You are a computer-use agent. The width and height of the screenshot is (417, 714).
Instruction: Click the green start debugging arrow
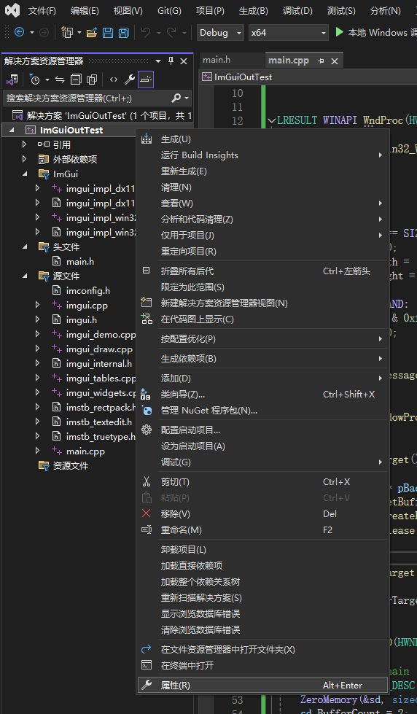[x=339, y=32]
